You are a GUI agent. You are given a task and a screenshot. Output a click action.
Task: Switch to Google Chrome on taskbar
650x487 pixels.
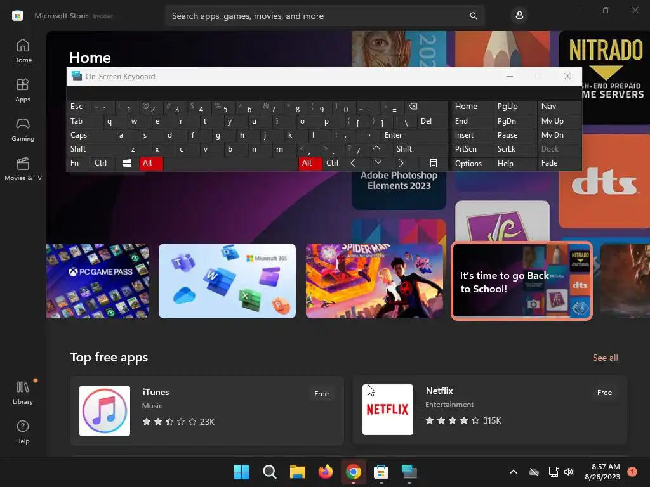click(353, 472)
